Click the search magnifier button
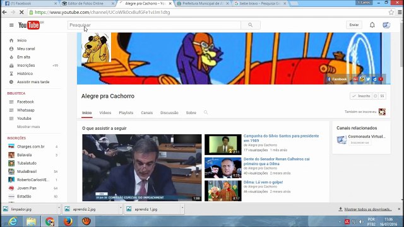The width and height of the screenshot is (404, 227). [x=251, y=25]
